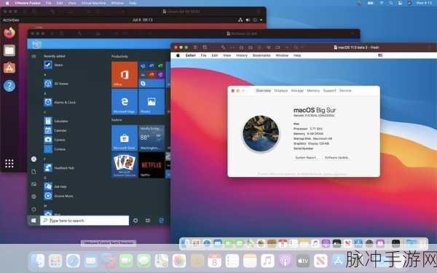
Task: Open Documents from the Start sidebar
Action: pos(34,172)
